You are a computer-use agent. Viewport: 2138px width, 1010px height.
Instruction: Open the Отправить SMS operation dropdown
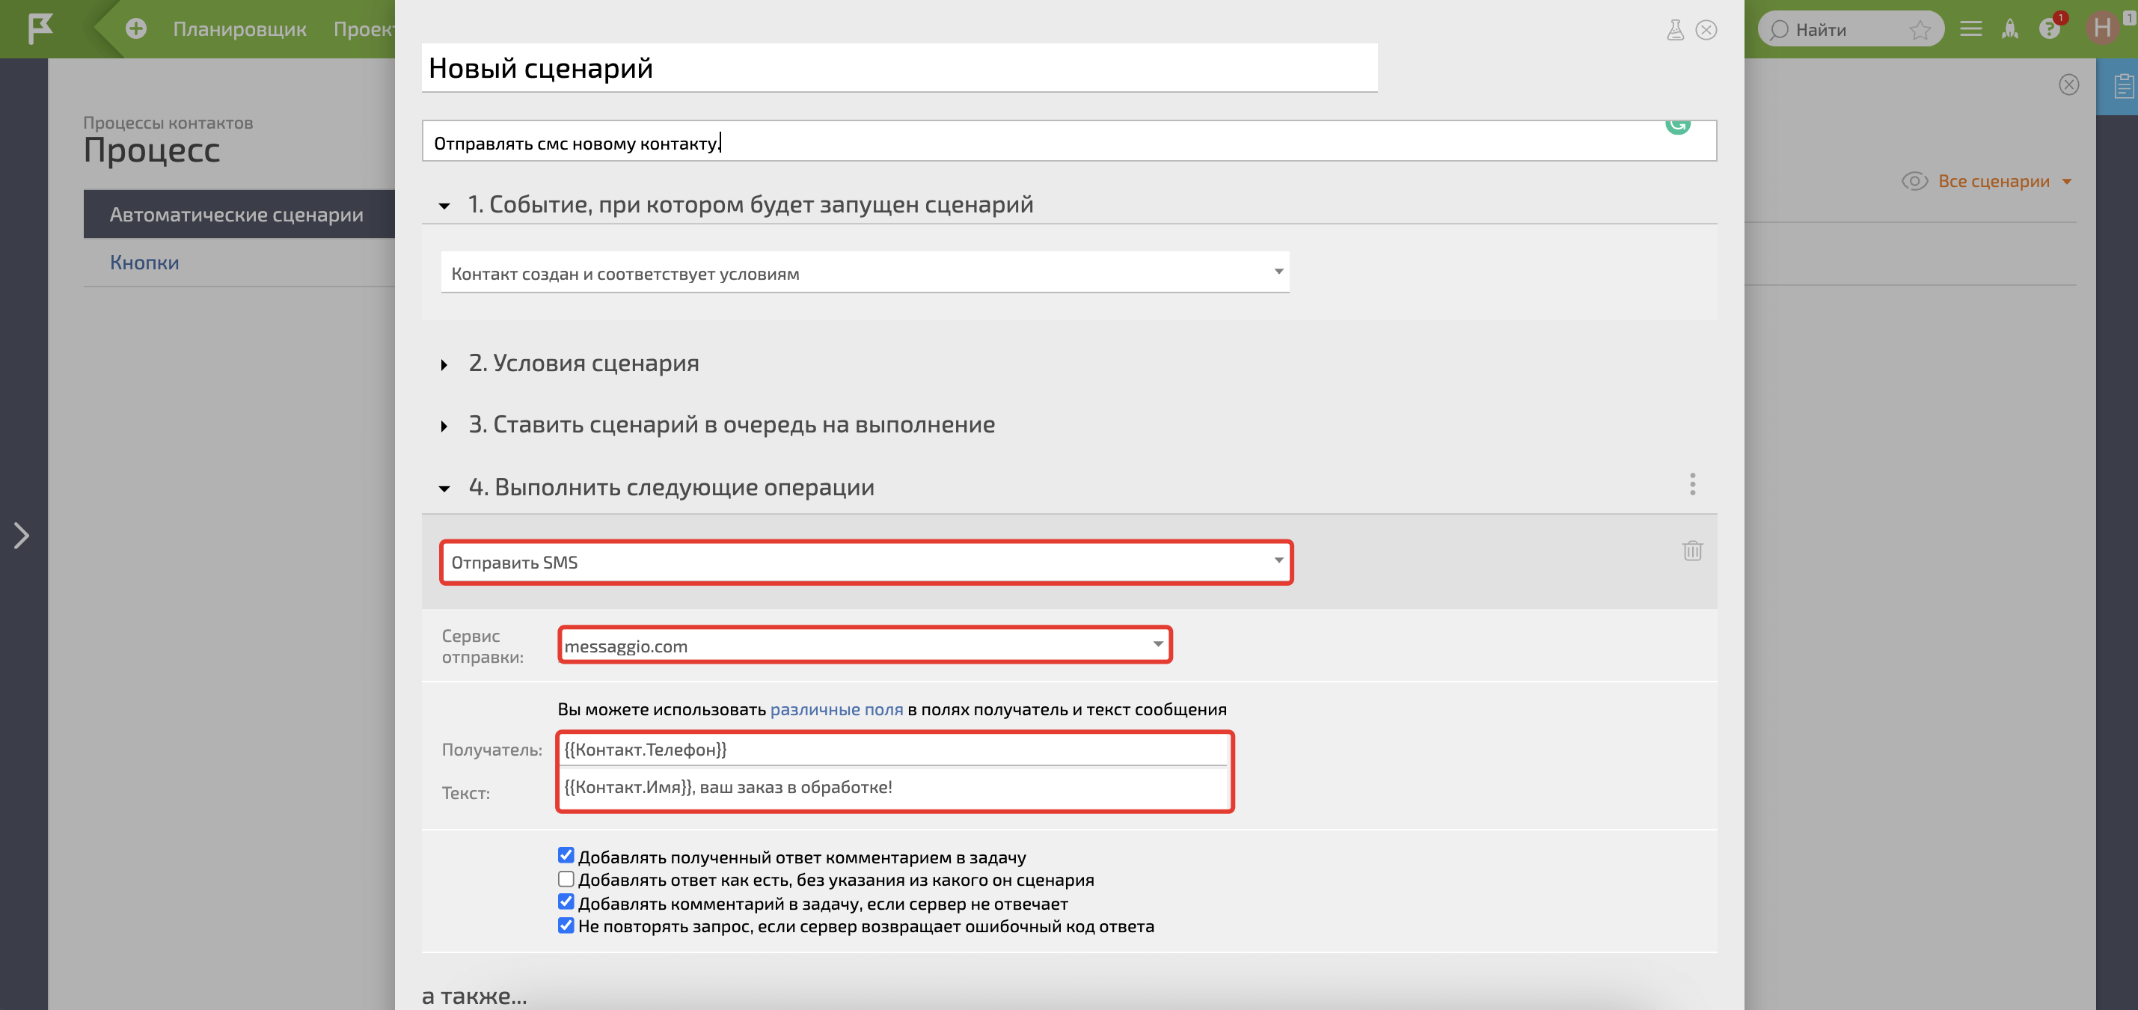[x=866, y=562]
